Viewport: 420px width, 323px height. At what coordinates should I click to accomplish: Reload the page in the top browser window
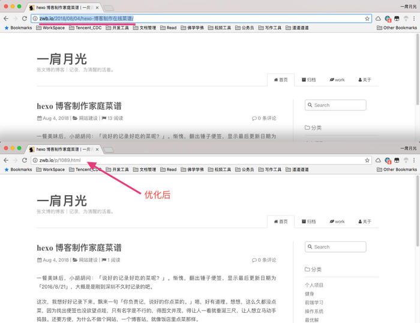(x=25, y=19)
